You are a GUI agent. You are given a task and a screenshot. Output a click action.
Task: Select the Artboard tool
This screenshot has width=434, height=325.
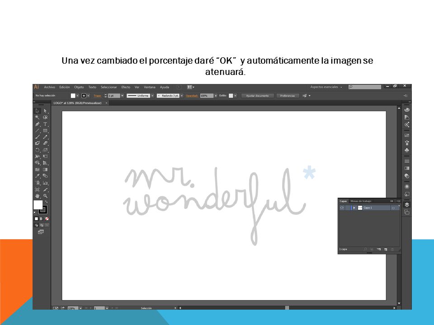coord(38,190)
